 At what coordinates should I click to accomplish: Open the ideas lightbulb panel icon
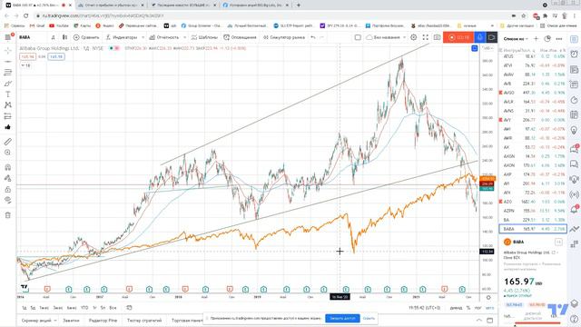point(574,130)
